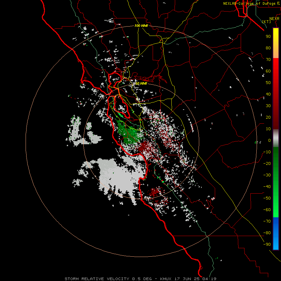Click the -90 value on the velocity scale
The width and height of the screenshot is (281, 281).
point(267,244)
